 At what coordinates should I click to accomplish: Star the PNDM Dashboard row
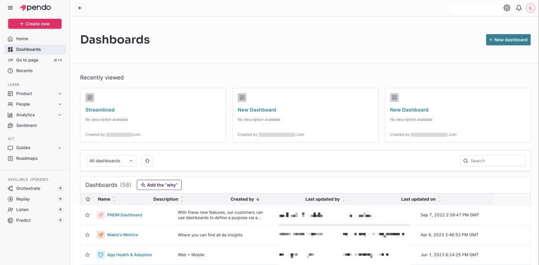(88, 215)
